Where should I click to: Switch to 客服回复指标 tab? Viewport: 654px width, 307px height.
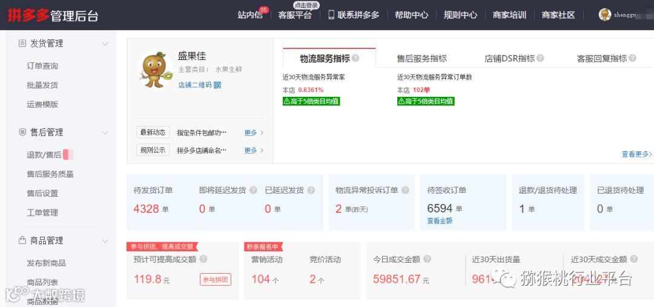[x=602, y=58]
